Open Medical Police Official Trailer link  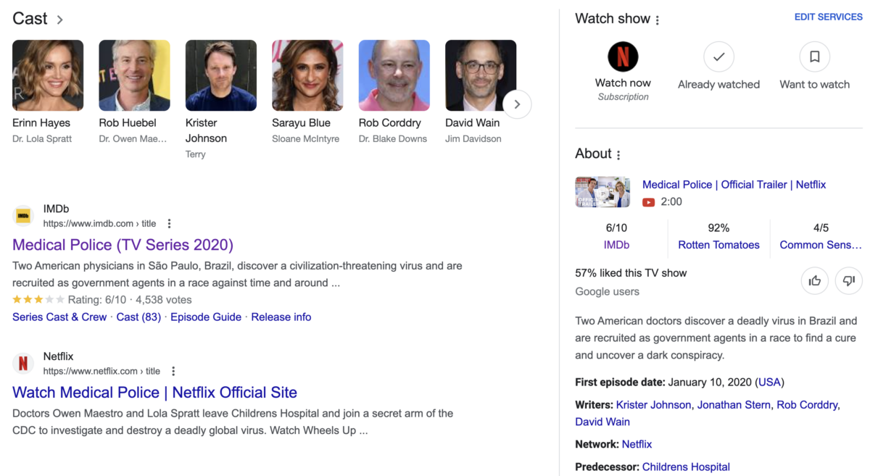pos(734,185)
